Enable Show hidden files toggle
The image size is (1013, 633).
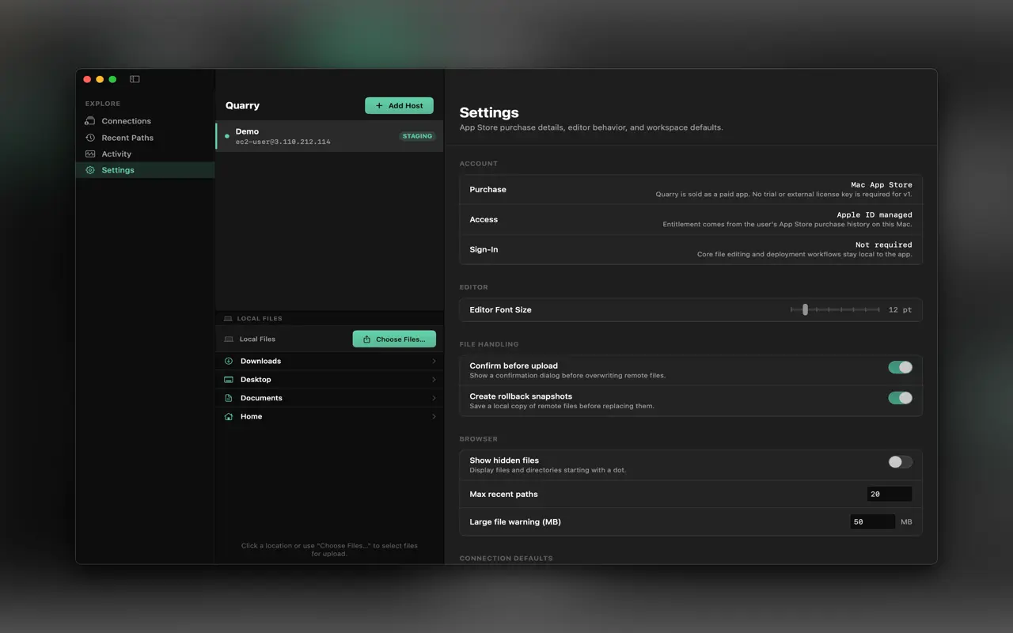[x=900, y=462]
